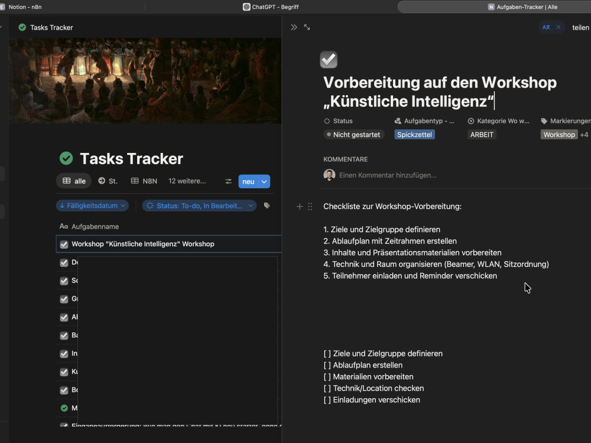Open the Status property label
The image size is (591, 443).
click(x=339, y=121)
